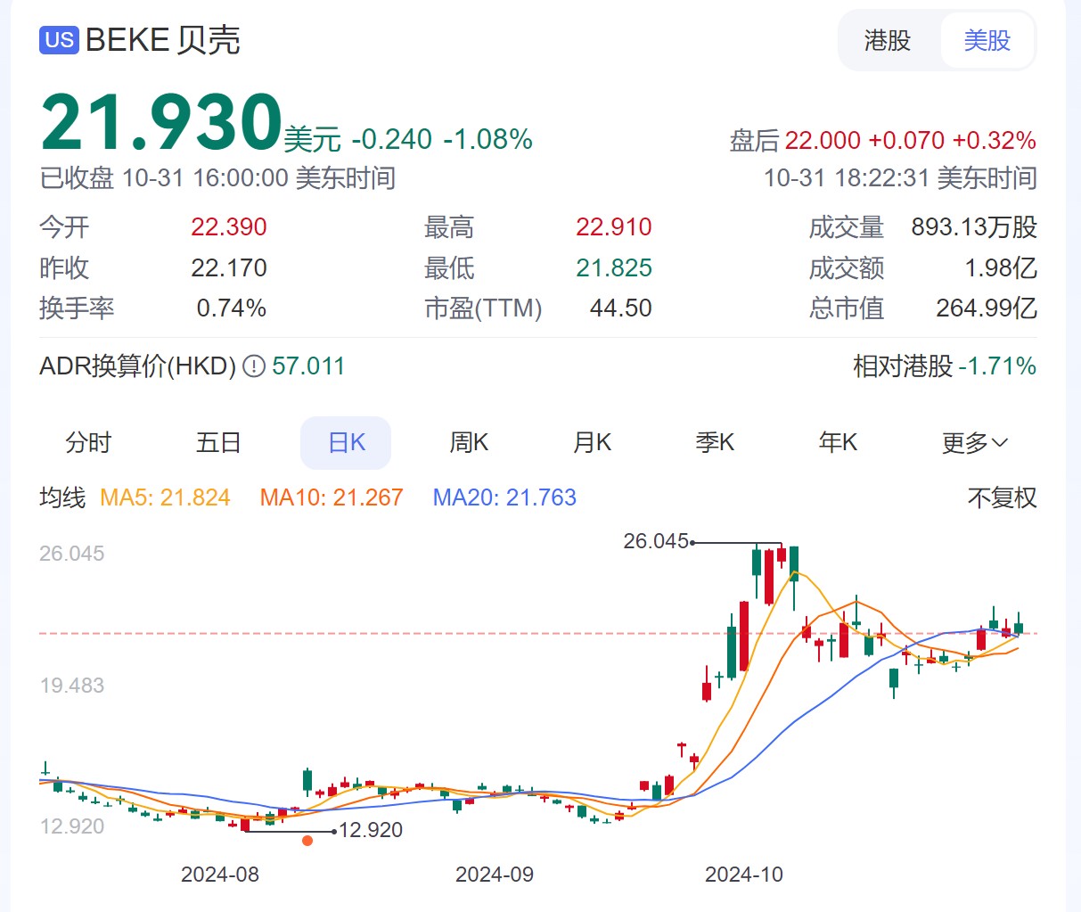
Task: Click the after-hours price 22.000
Action: click(823, 141)
